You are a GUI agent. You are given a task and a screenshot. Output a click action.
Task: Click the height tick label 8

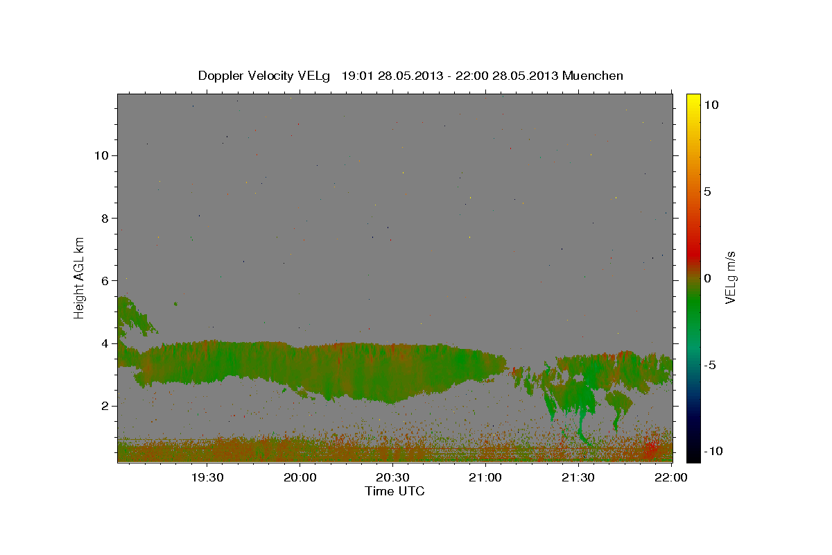(106, 218)
